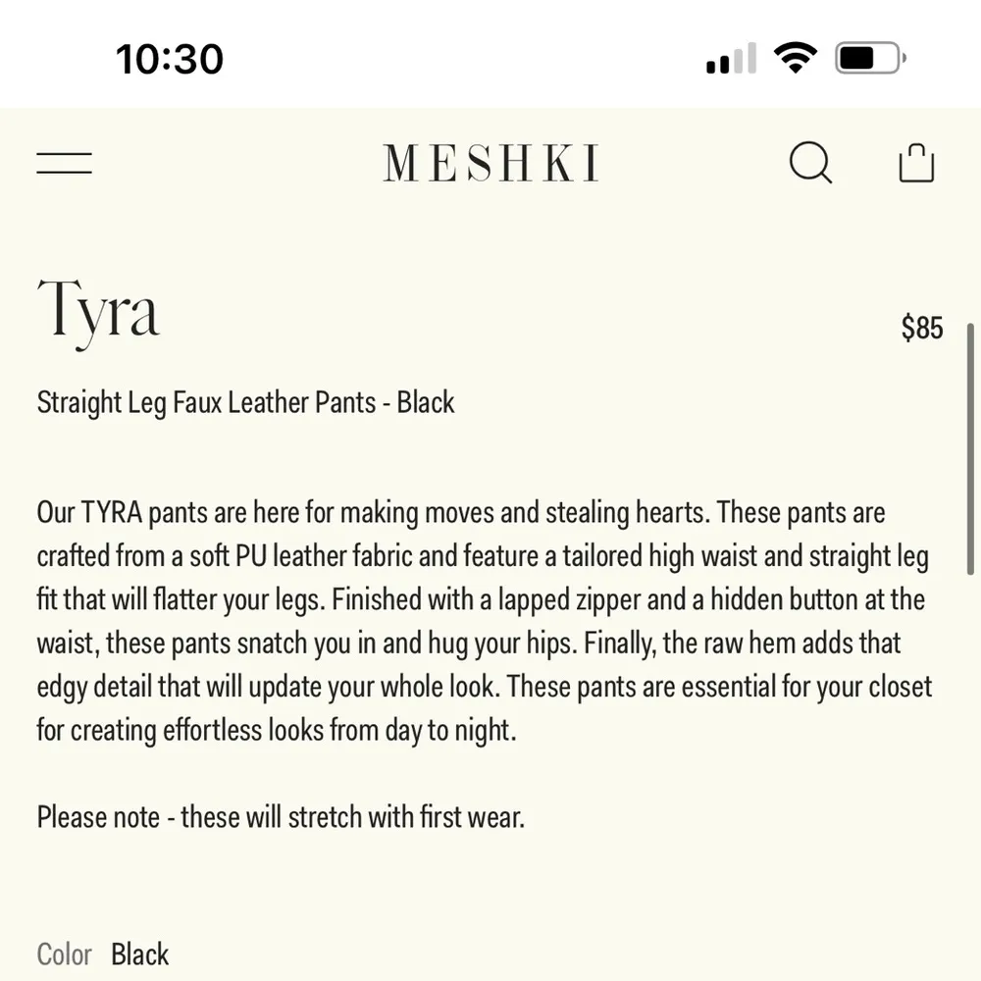The image size is (981, 981).
Task: Select the Black color option
Action: click(x=140, y=954)
